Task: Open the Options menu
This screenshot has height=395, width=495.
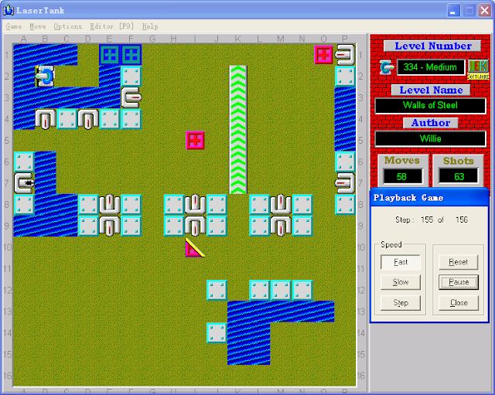Action: [x=67, y=26]
